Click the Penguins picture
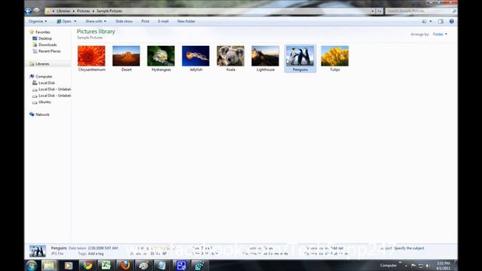 point(300,59)
